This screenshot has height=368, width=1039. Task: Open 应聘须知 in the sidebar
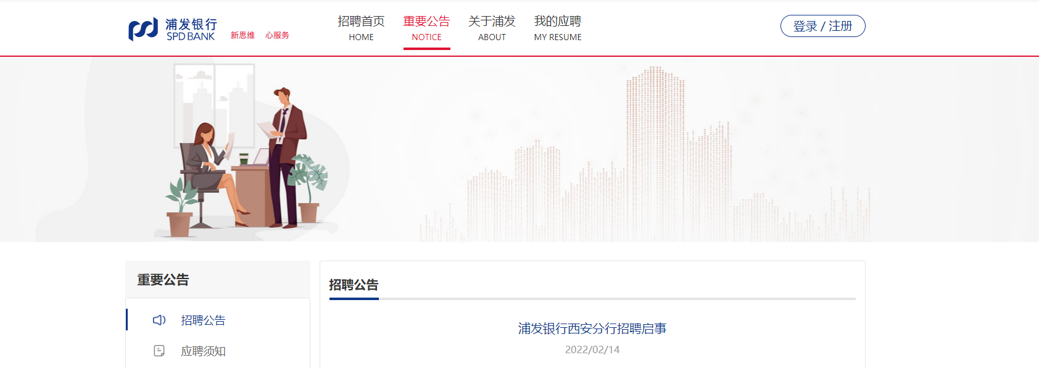(203, 351)
